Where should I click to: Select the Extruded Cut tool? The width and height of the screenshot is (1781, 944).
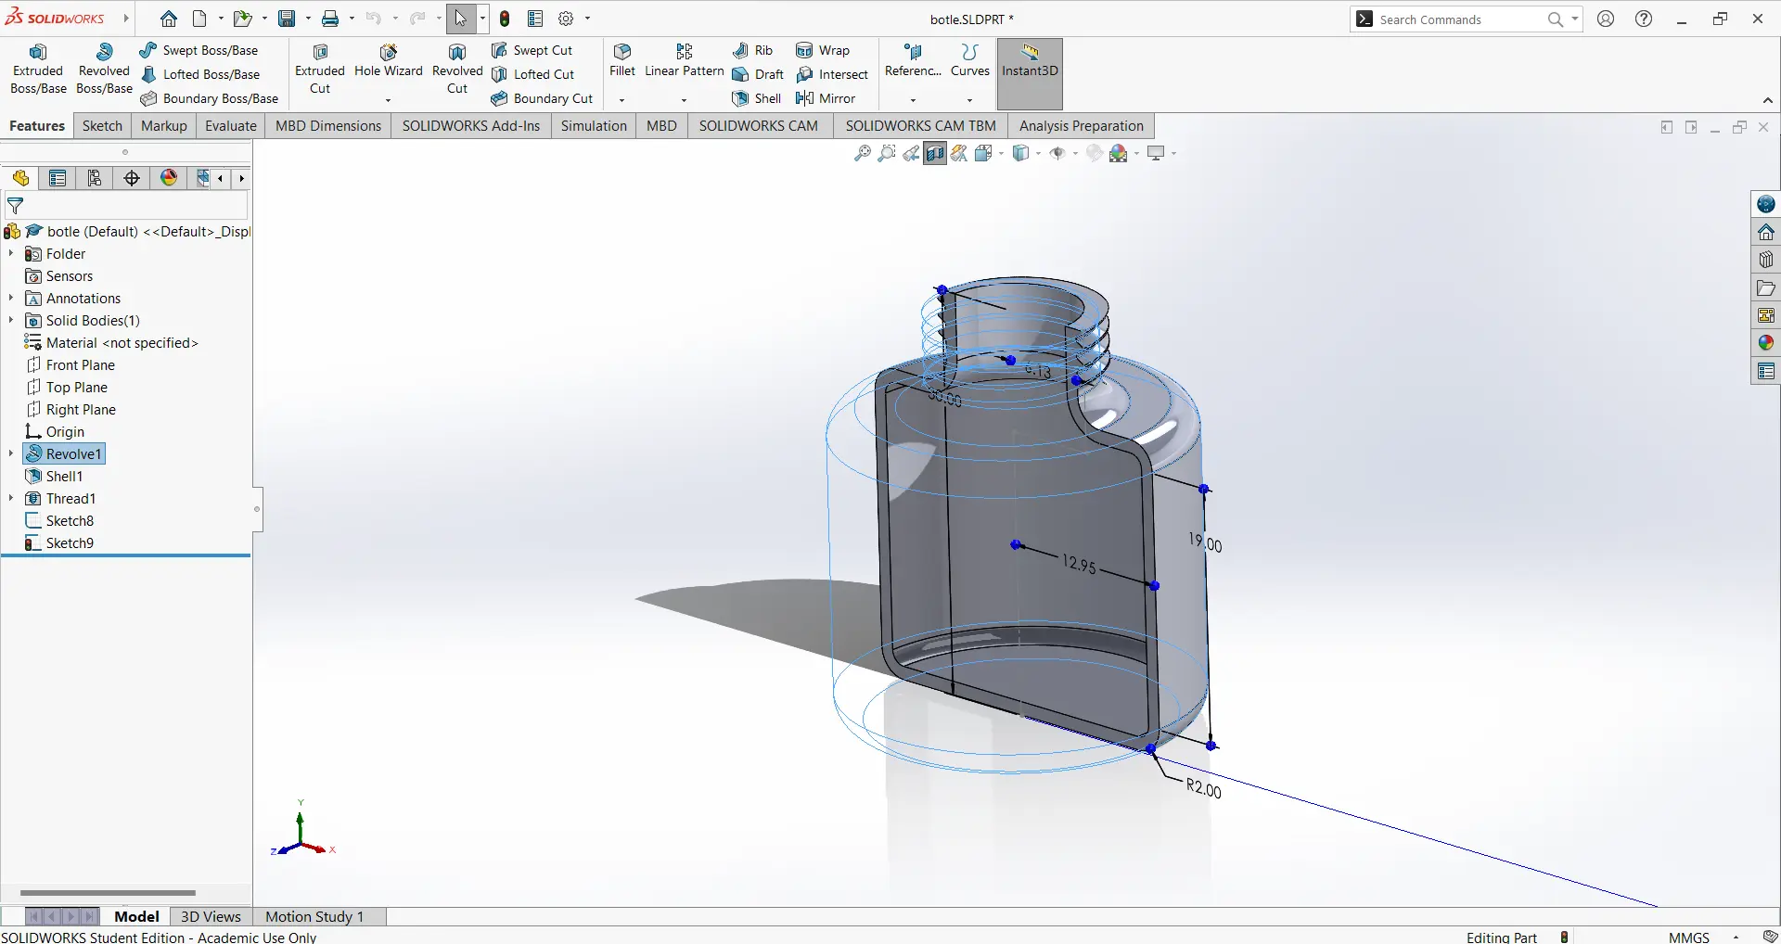click(x=320, y=69)
